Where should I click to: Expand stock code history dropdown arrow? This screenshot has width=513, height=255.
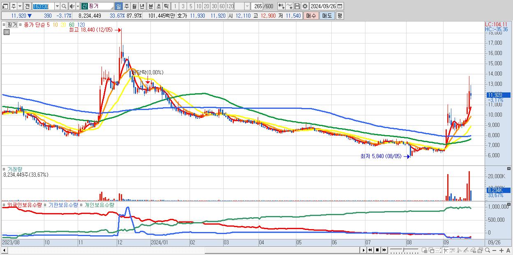coord(57,6)
